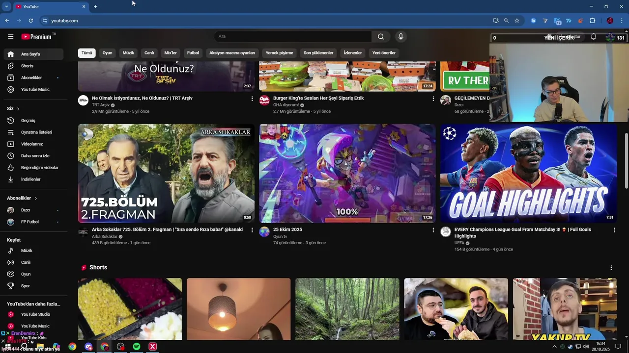Click the youtube.com address bar
This screenshot has height=353, width=629.
[265, 21]
